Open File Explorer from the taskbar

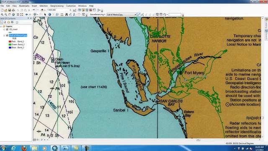34,148
